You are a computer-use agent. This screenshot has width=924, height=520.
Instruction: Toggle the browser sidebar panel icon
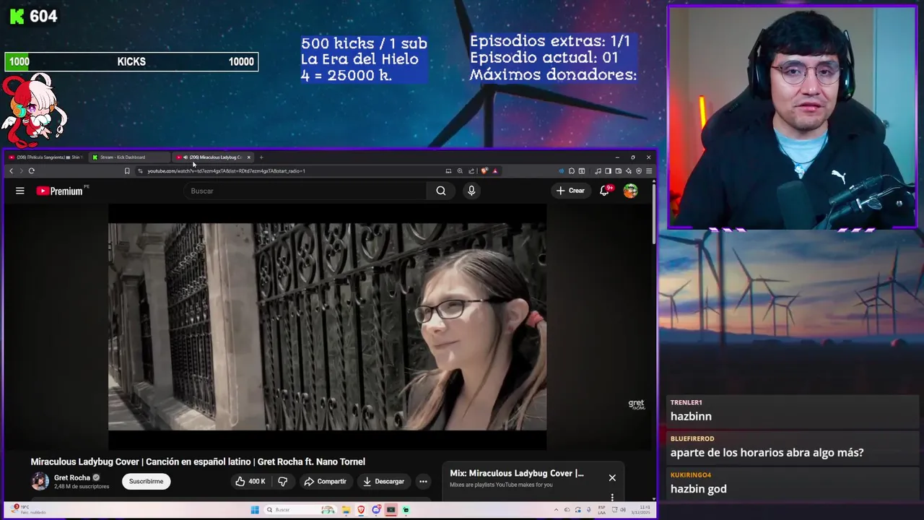tap(608, 171)
